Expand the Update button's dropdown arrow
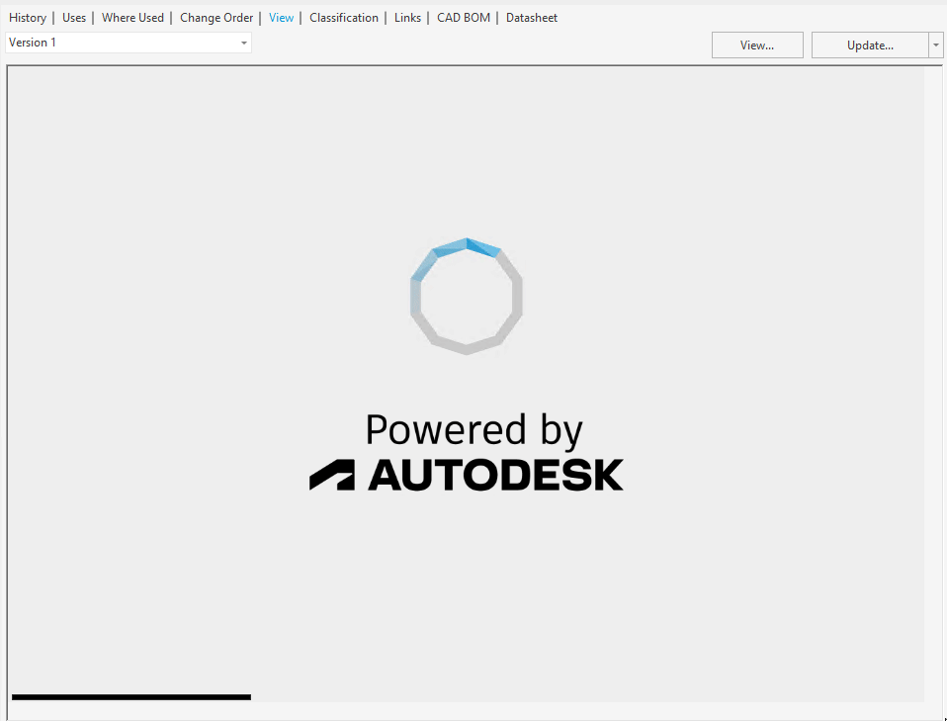The width and height of the screenshot is (947, 721). (x=936, y=45)
